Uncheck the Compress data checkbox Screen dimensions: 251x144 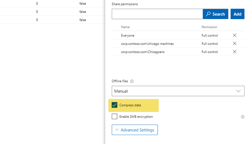pyautogui.click(x=115, y=105)
